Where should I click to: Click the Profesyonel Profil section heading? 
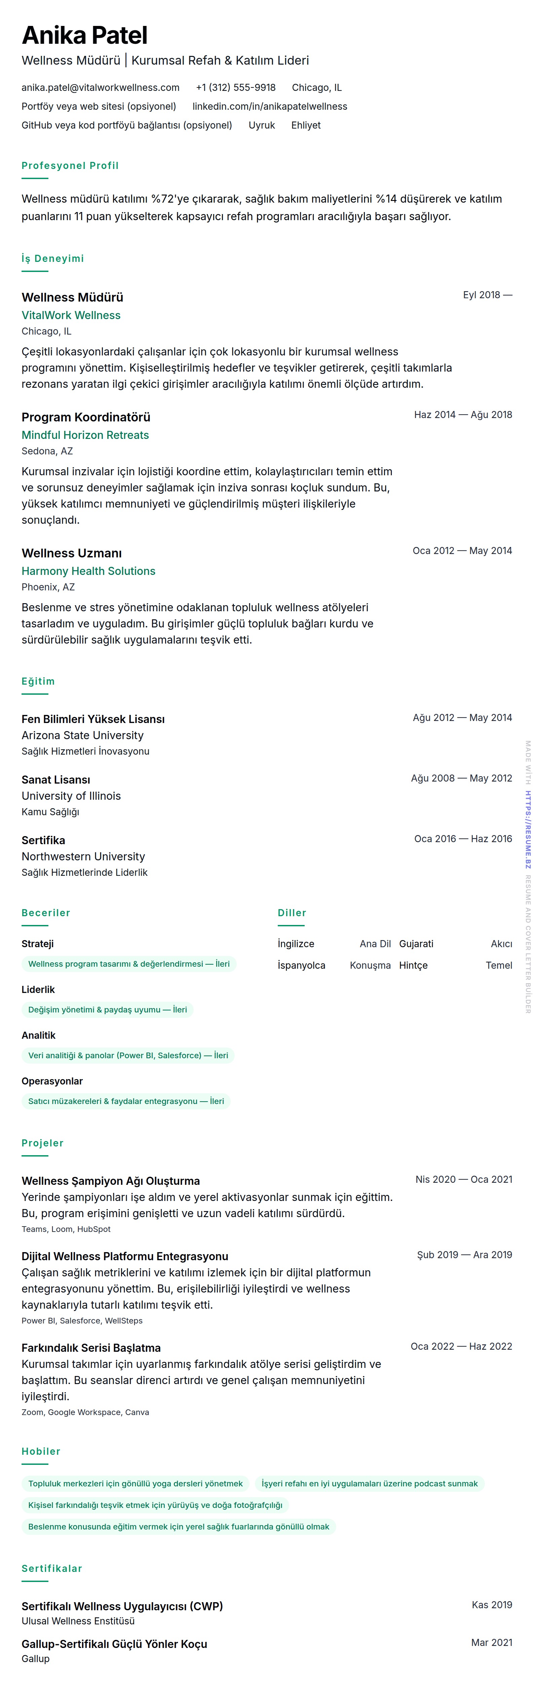coord(70,166)
